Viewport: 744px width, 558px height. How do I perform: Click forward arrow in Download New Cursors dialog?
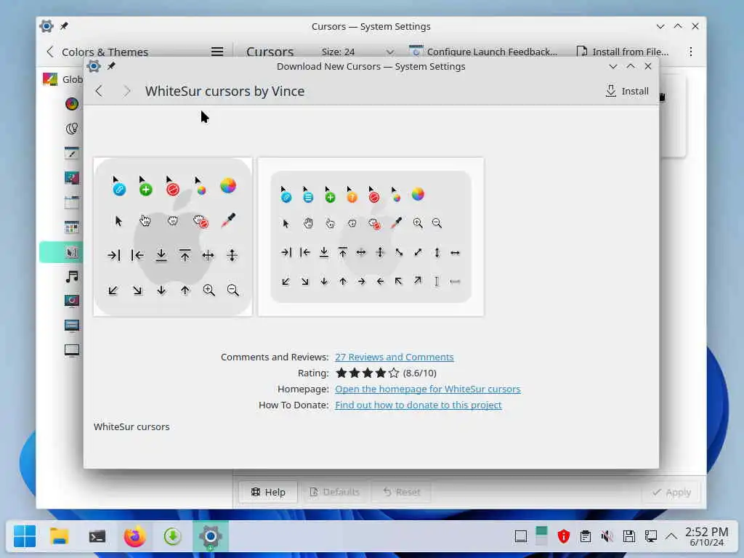(126, 91)
